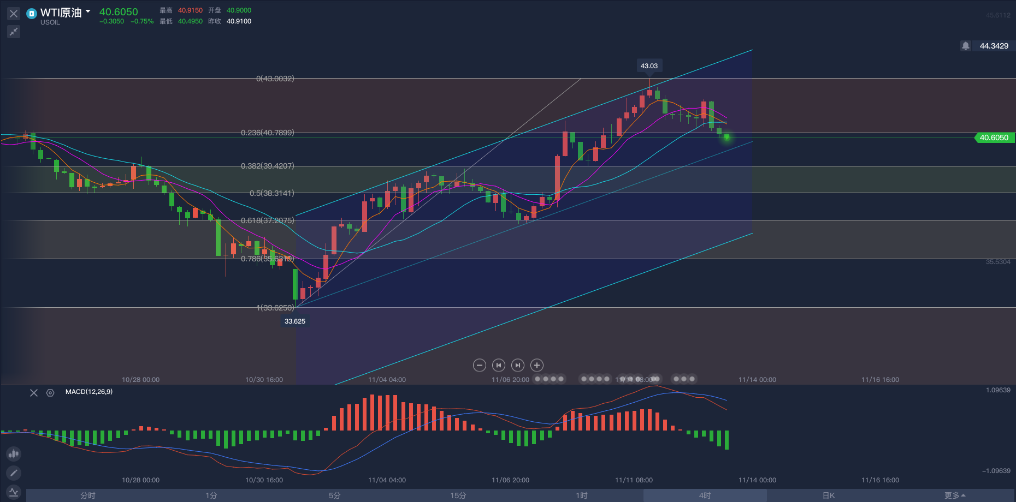Viewport: 1016px width, 502px height.
Task: Click the blue oil-drop symbol icon
Action: pos(32,14)
